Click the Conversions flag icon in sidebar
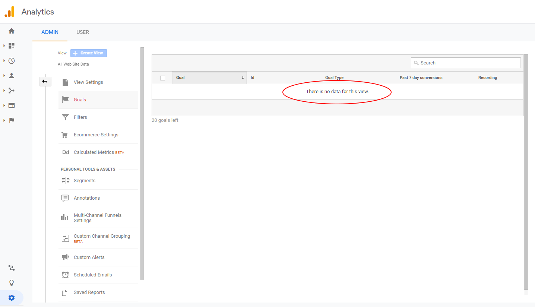535x307 pixels. tap(12, 120)
